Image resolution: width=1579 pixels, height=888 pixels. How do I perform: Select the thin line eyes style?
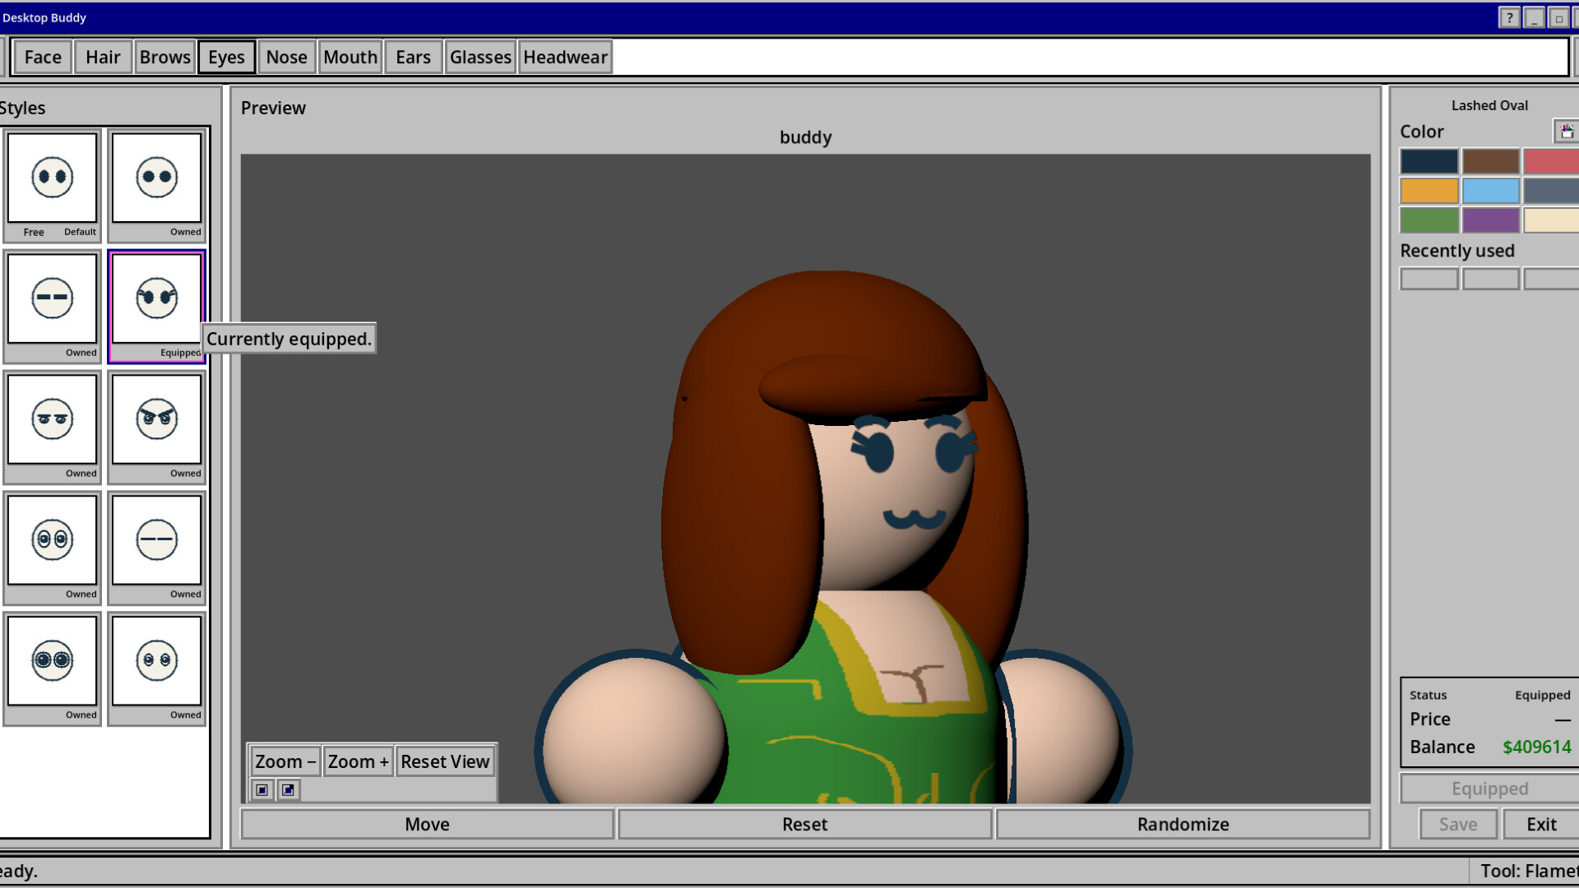tap(156, 548)
